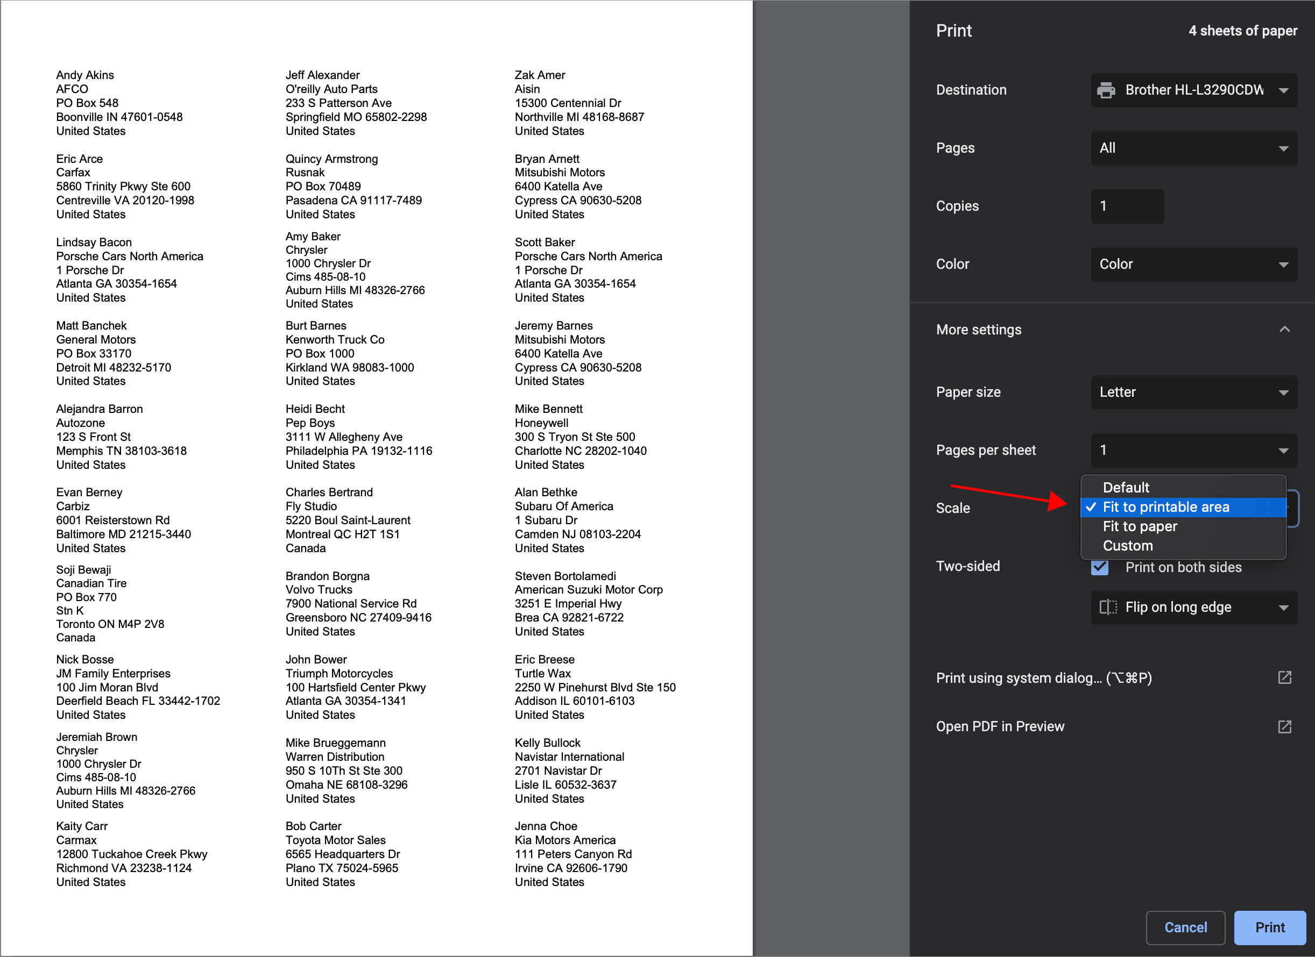Click Open PDF in Preview link

click(1000, 726)
